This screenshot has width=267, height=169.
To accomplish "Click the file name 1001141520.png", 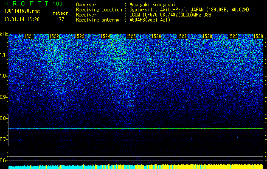I will pos(22,11).
